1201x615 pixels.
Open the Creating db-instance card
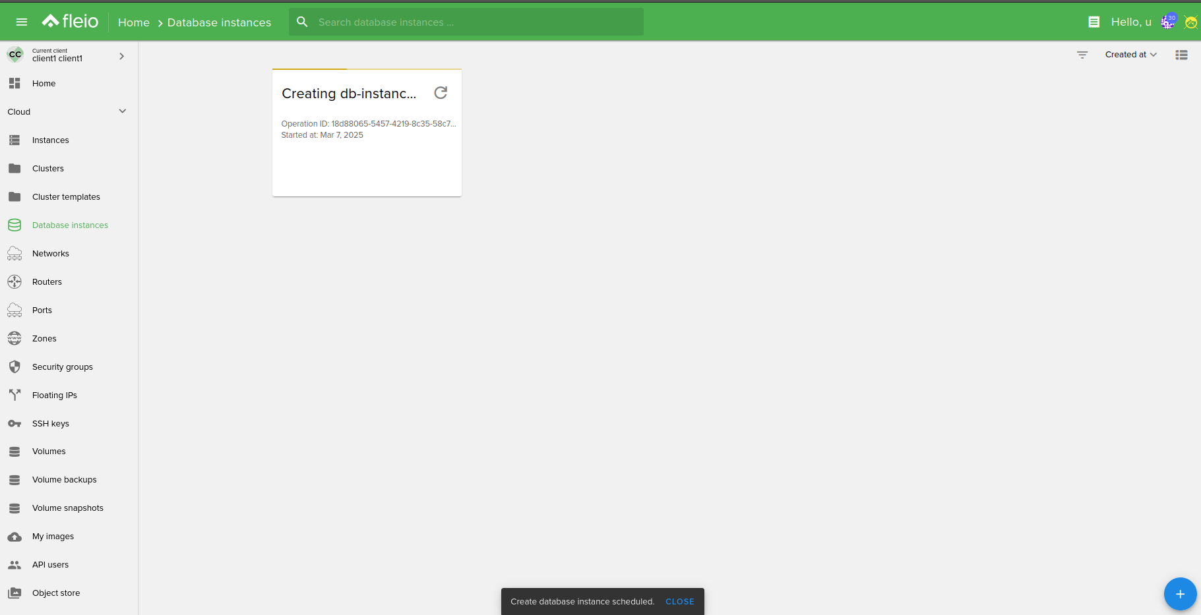[349, 94]
